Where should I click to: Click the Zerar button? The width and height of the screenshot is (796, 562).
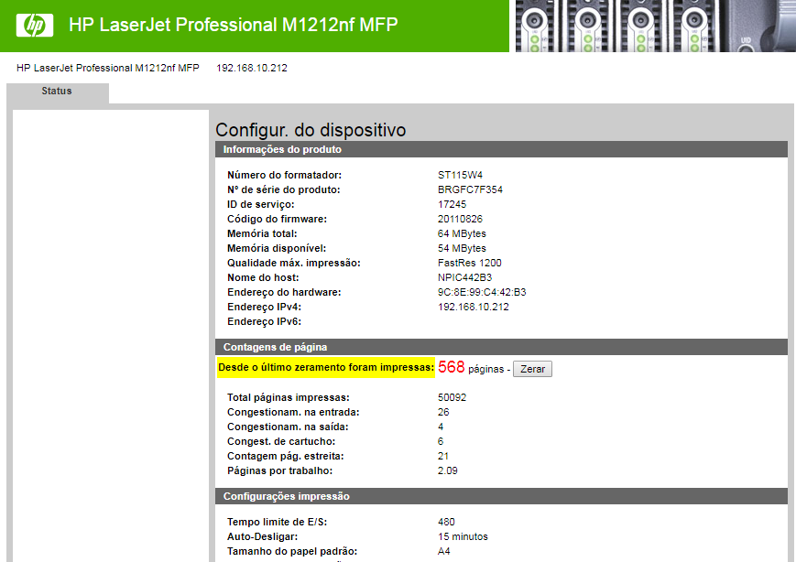click(532, 369)
